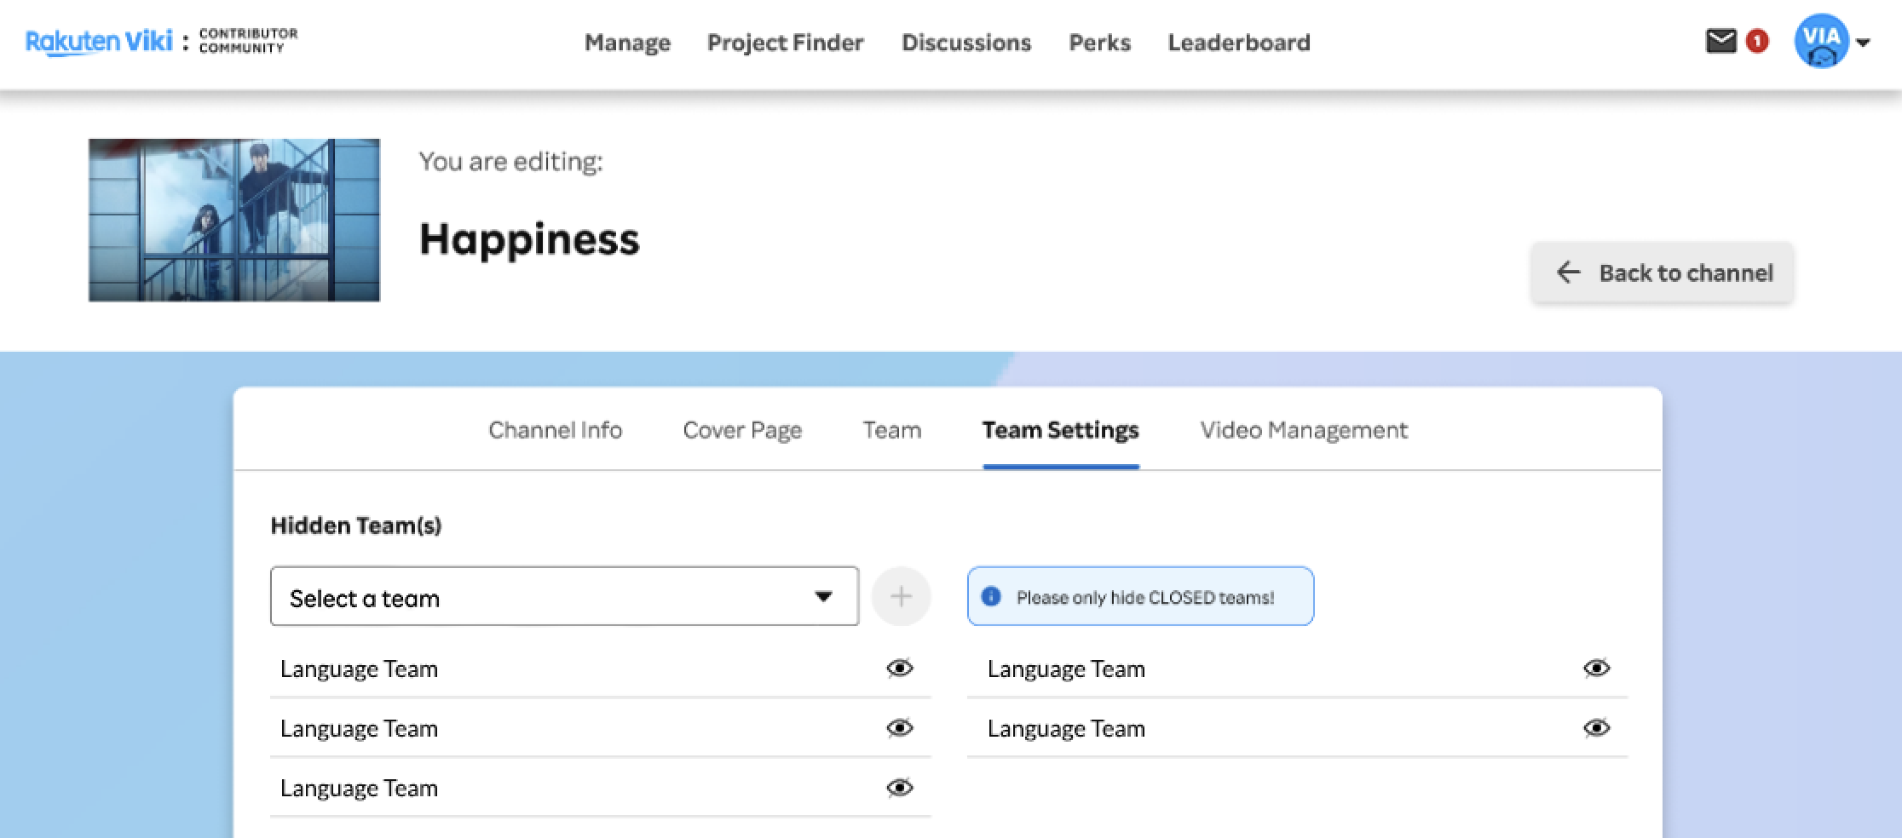This screenshot has width=1902, height=838.
Task: Open the Select a team dropdown
Action: [564, 596]
